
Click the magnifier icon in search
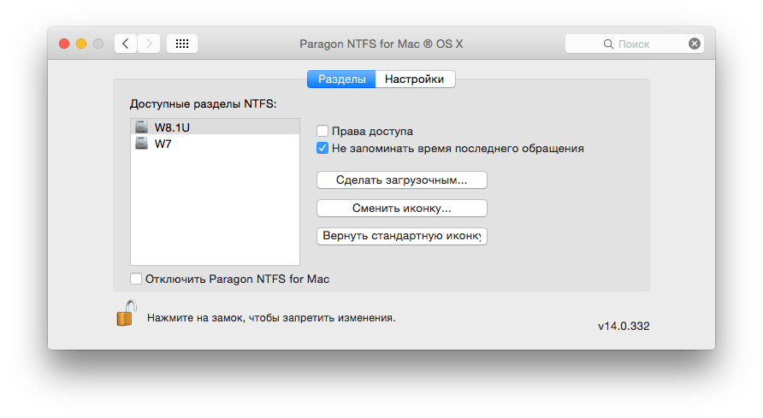608,44
